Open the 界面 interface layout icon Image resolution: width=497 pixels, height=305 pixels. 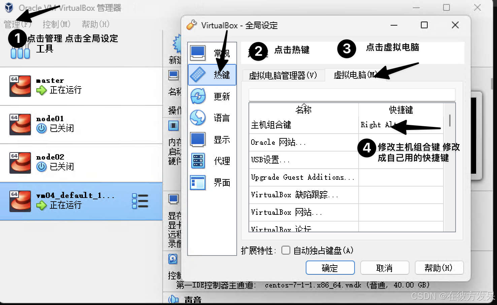198,182
